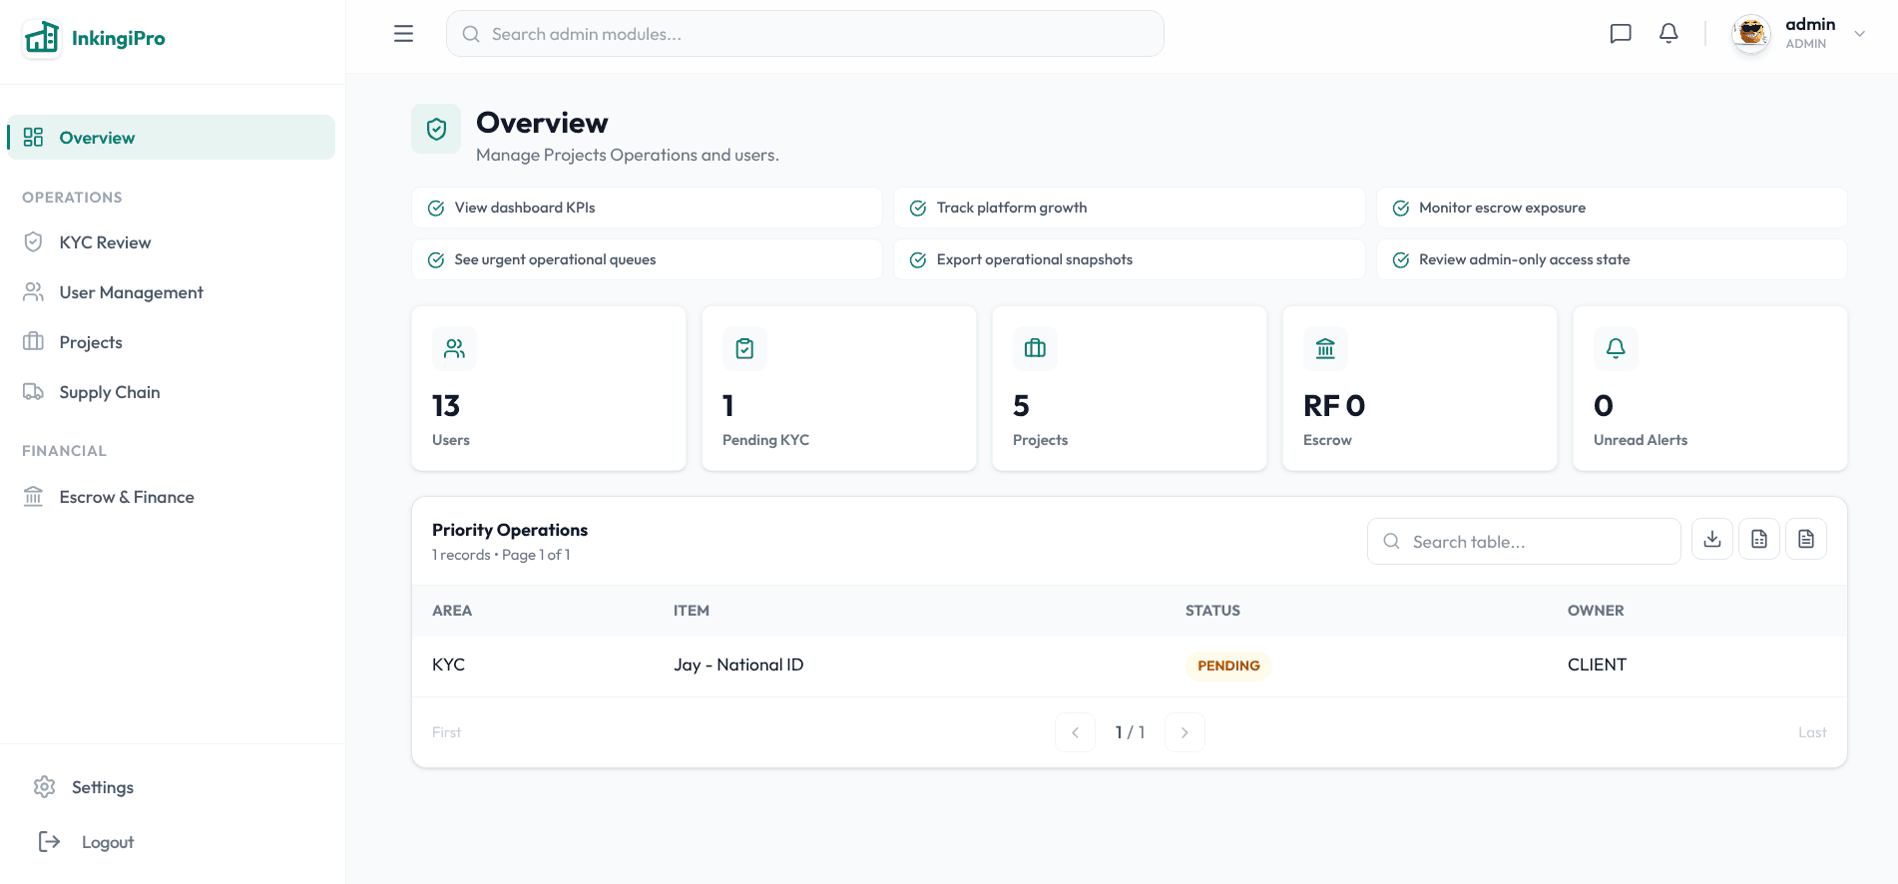
Task: Click the Unread Alerts label
Action: tap(1641, 440)
